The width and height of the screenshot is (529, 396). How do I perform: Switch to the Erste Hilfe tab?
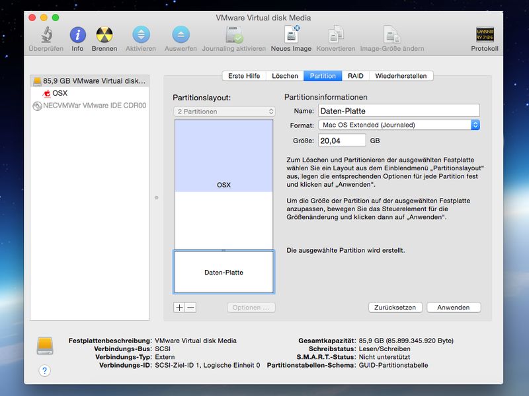[244, 76]
